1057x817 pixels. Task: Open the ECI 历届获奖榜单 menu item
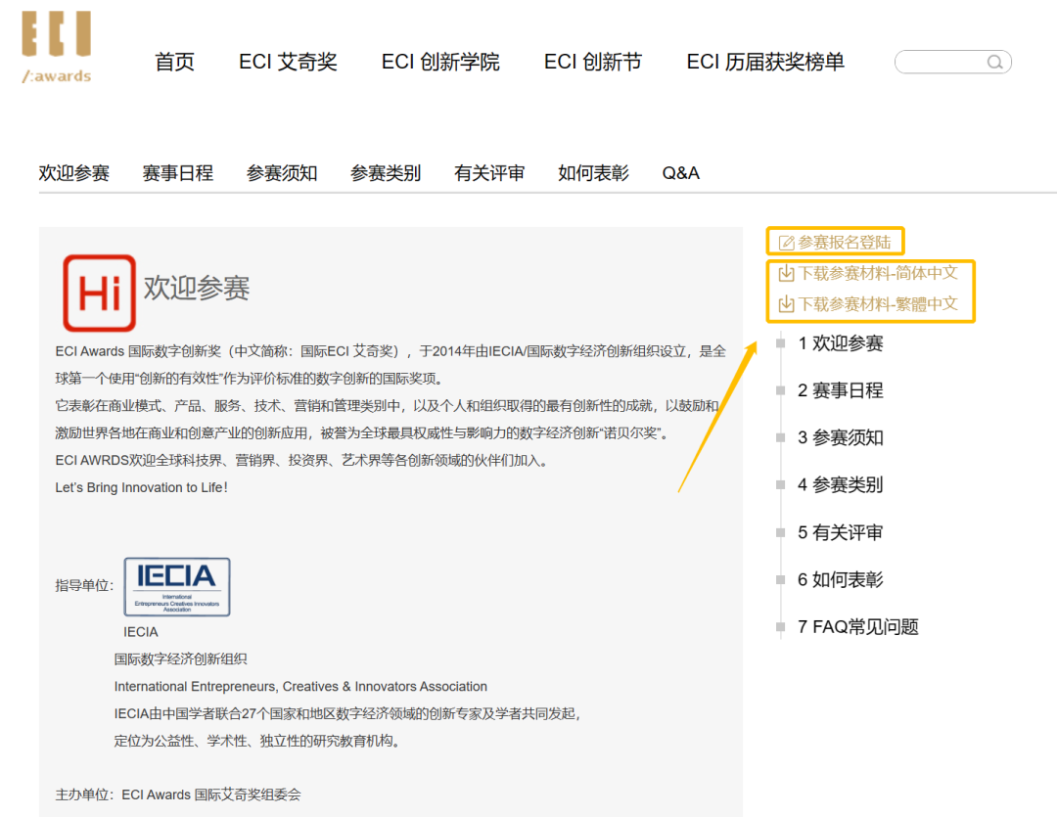[765, 61]
